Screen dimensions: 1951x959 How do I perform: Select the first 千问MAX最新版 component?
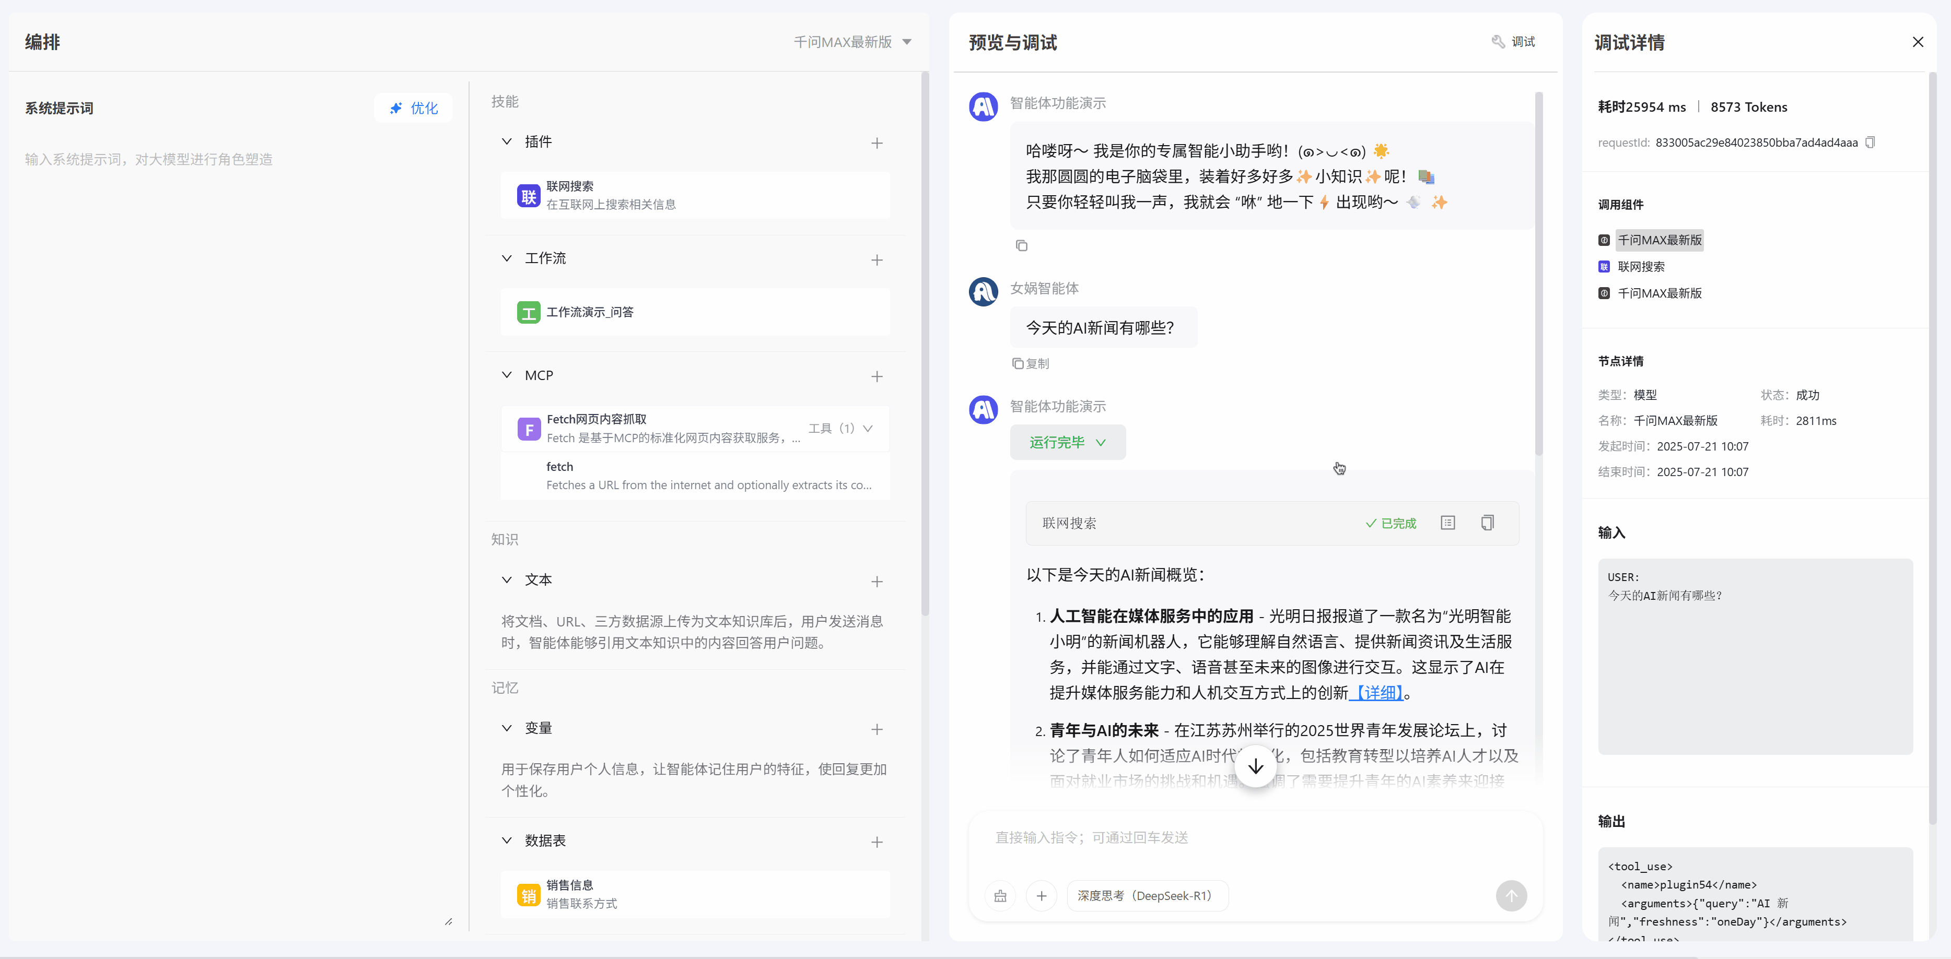click(x=1658, y=240)
